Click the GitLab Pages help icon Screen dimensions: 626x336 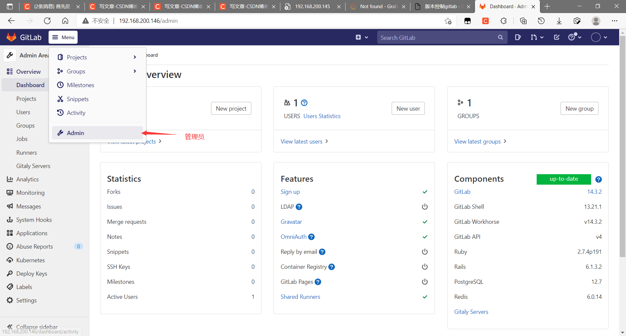click(318, 282)
